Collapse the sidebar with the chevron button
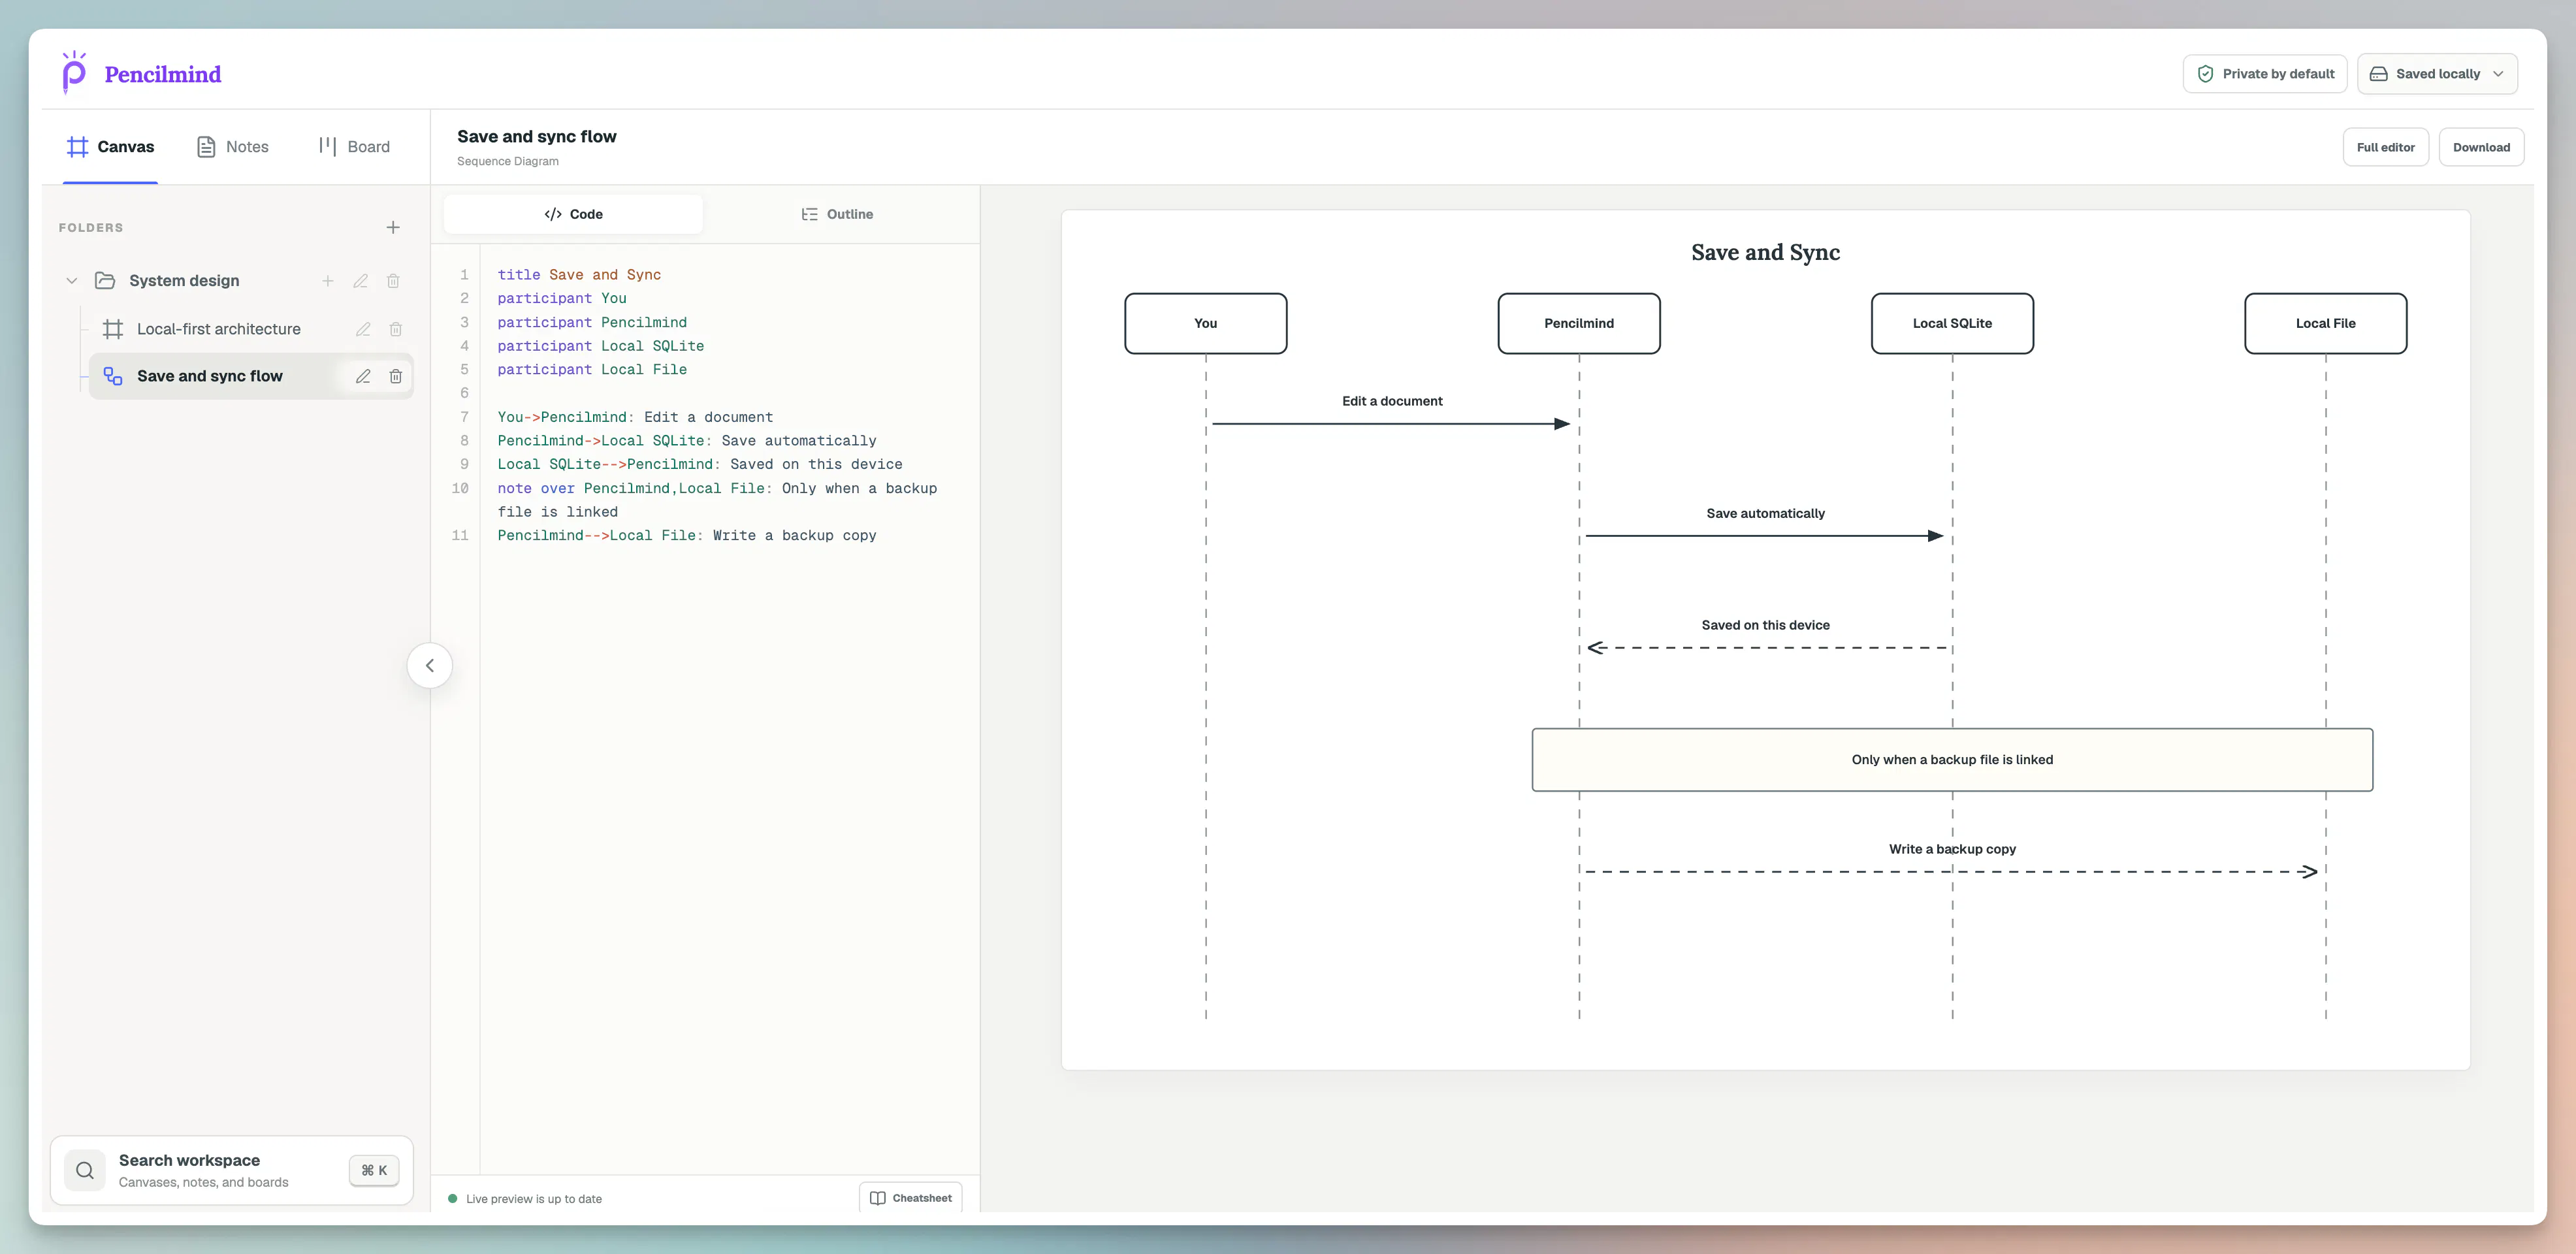Image resolution: width=2576 pixels, height=1254 pixels. click(430, 665)
